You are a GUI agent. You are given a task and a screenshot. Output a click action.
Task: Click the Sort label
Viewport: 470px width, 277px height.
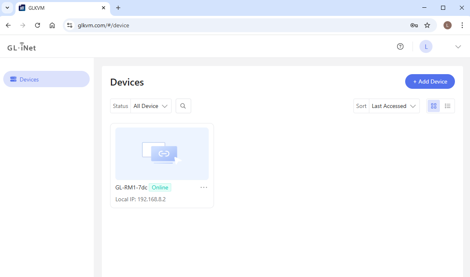tap(361, 106)
